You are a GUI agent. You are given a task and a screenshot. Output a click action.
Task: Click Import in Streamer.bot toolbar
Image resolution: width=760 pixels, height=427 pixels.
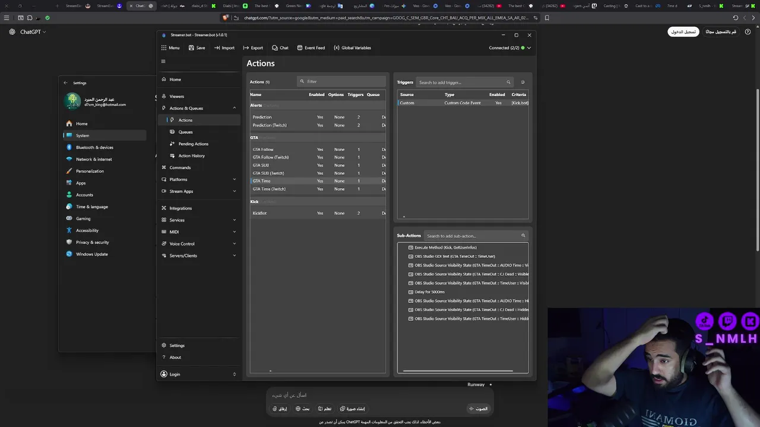[x=224, y=48]
